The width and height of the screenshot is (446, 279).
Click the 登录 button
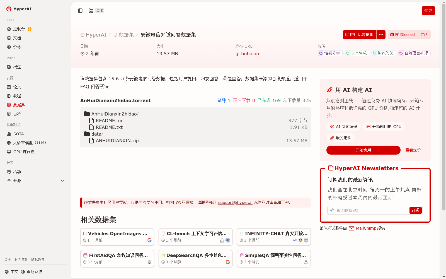click(x=428, y=11)
